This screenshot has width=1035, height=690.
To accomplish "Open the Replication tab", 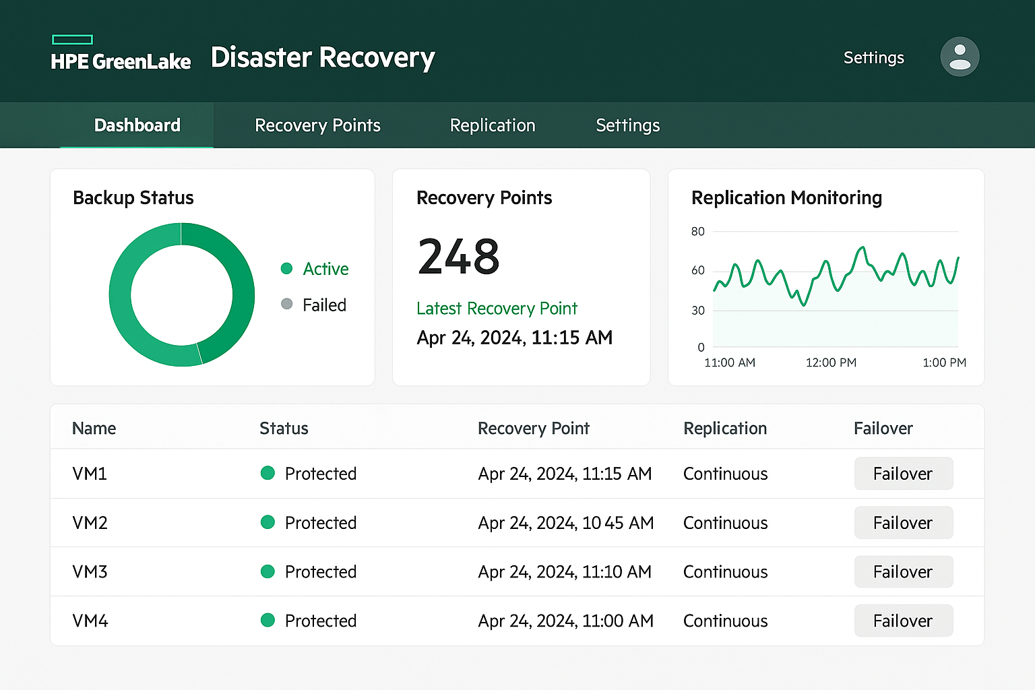I will coord(493,125).
